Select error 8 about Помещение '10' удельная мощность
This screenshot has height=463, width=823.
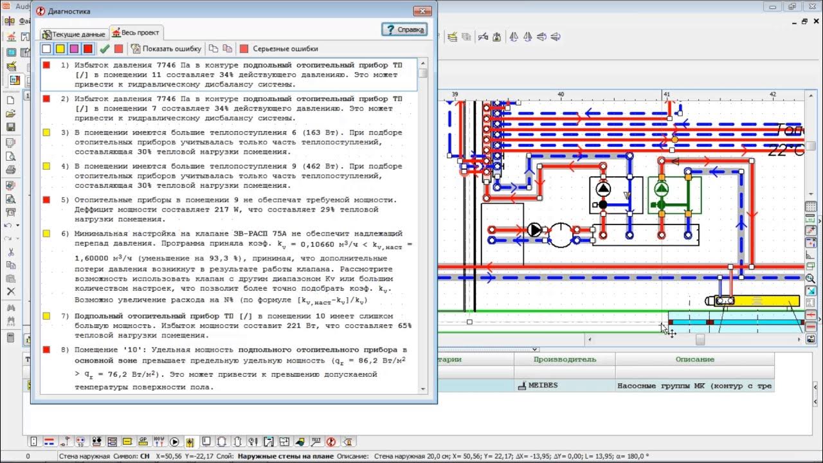tap(228, 368)
